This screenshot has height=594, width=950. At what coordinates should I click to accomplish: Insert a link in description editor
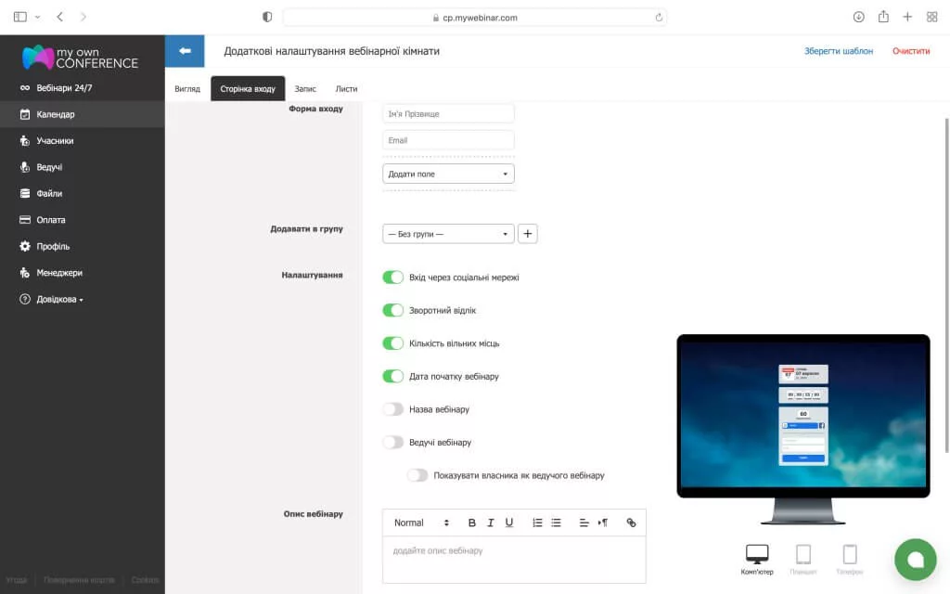[632, 523]
